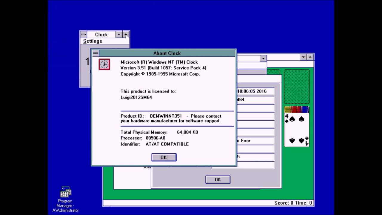Click the 'Clock' window title bar

click(101, 34)
